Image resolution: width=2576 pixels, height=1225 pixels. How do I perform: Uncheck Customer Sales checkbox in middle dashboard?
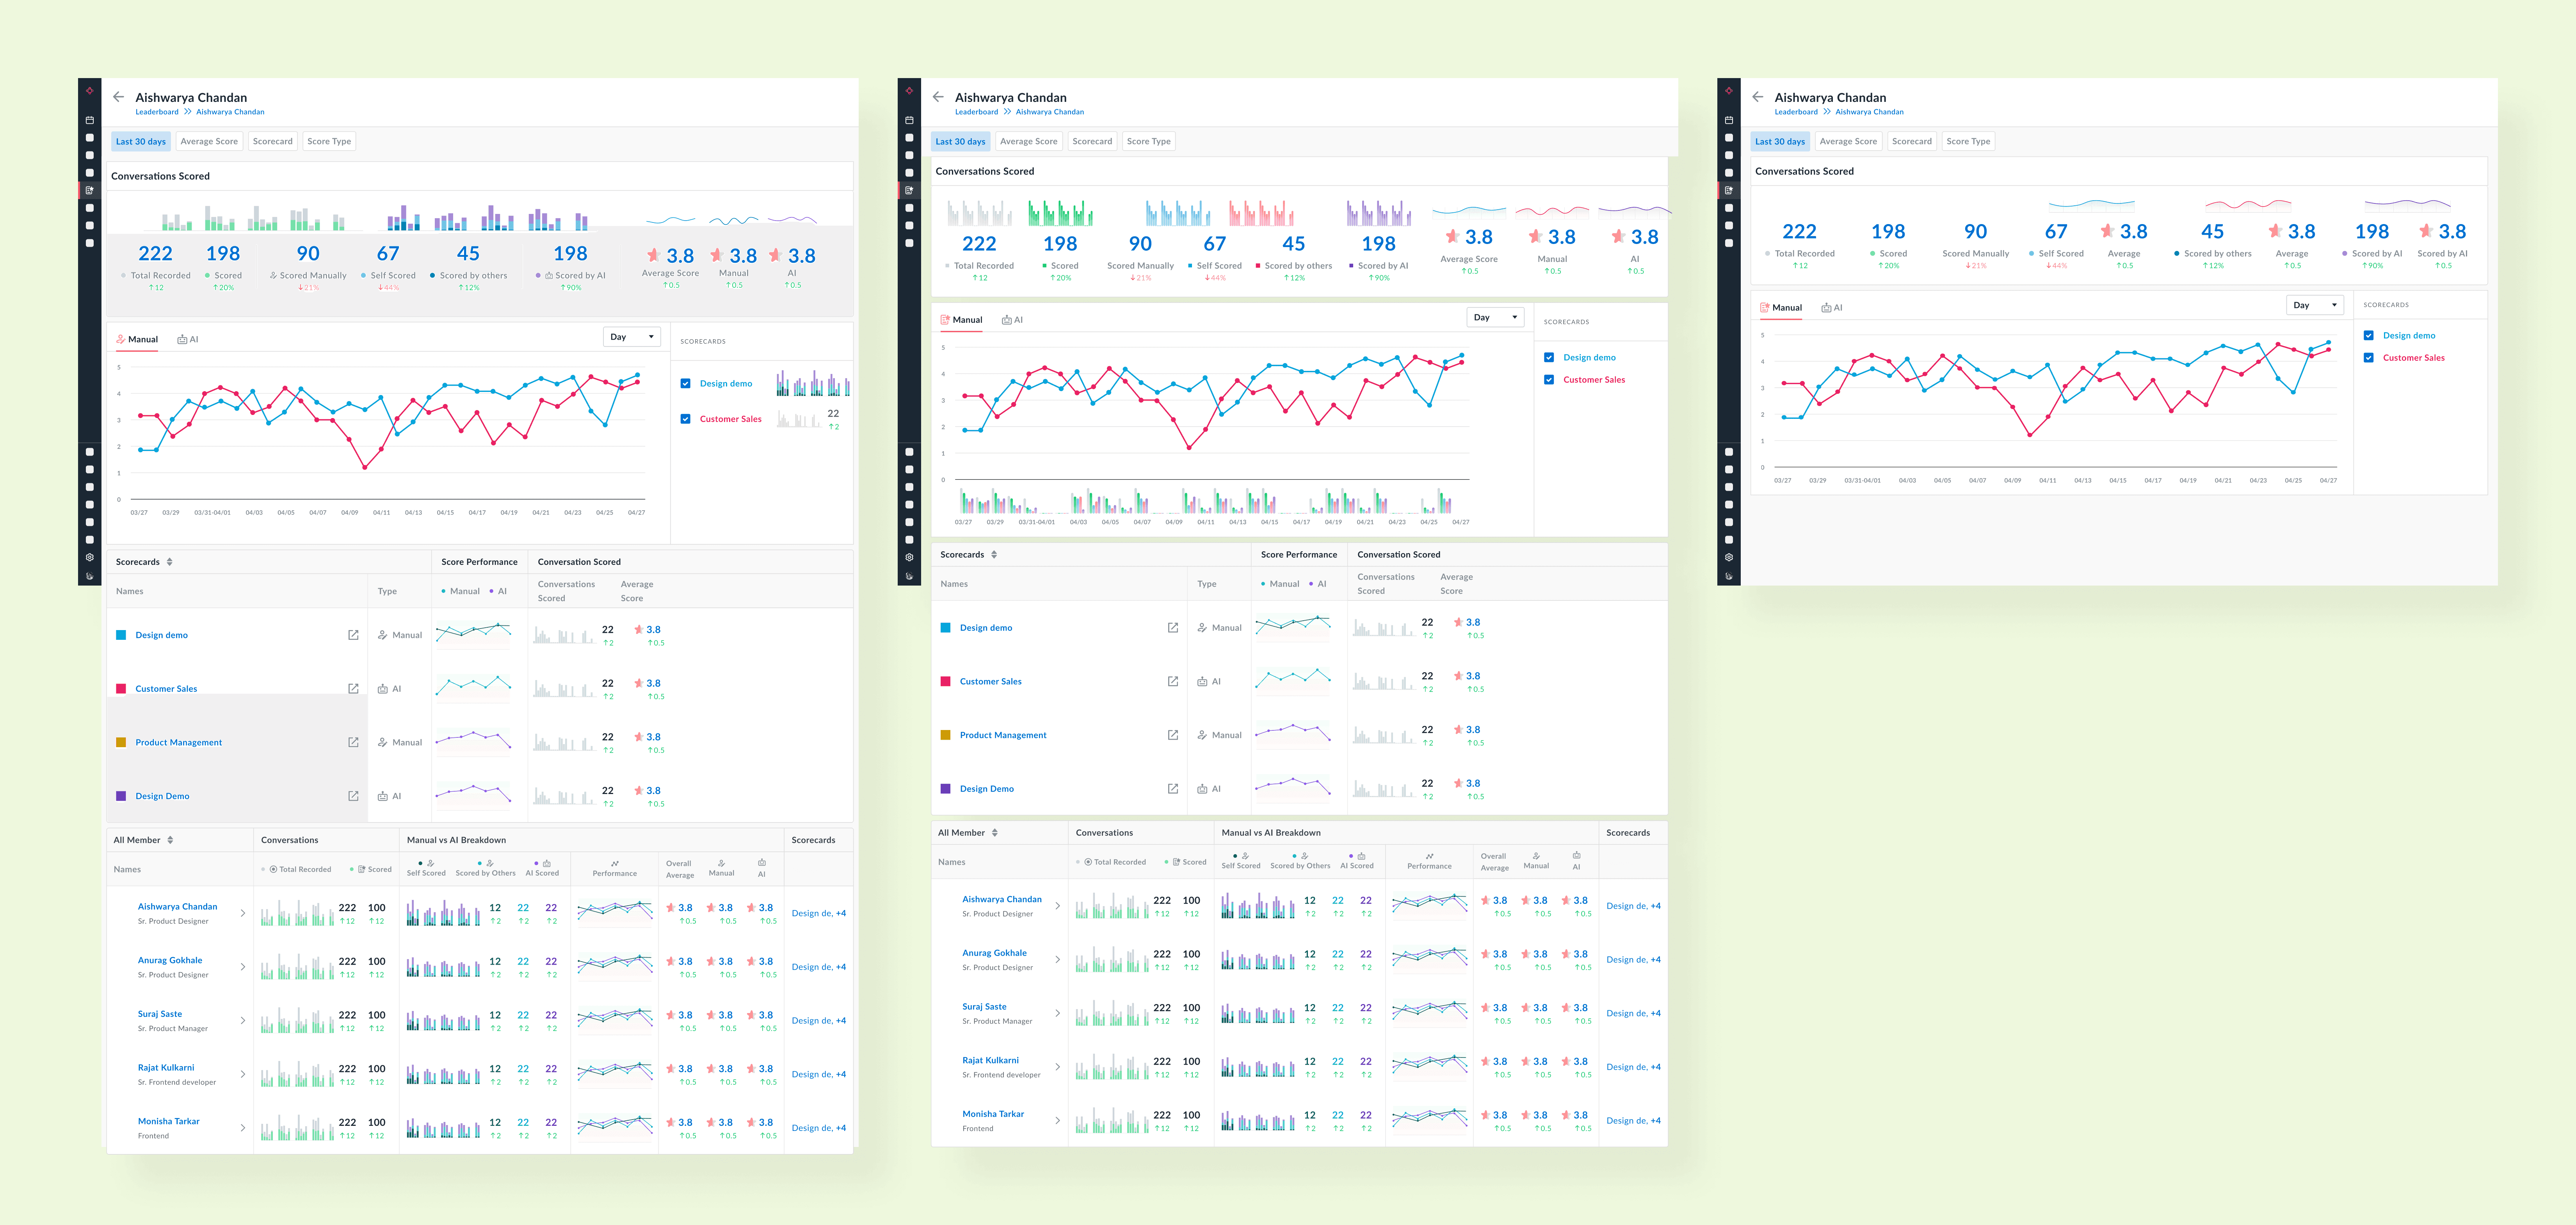[1549, 380]
